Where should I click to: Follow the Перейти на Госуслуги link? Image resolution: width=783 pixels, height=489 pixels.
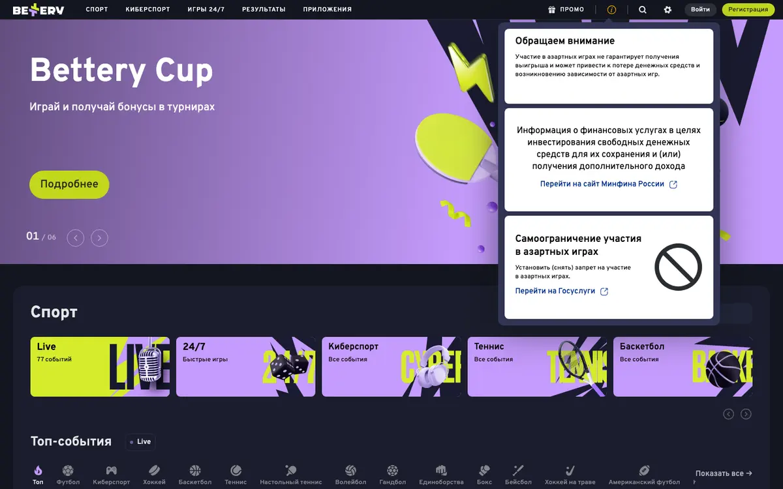click(x=562, y=291)
